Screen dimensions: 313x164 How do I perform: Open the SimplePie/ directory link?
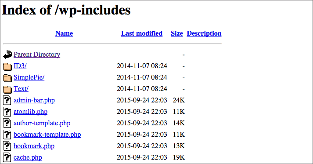(29, 77)
